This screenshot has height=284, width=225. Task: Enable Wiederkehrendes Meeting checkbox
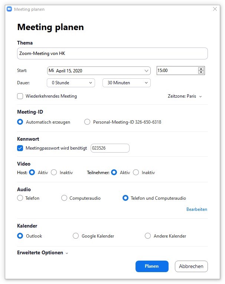click(x=20, y=96)
